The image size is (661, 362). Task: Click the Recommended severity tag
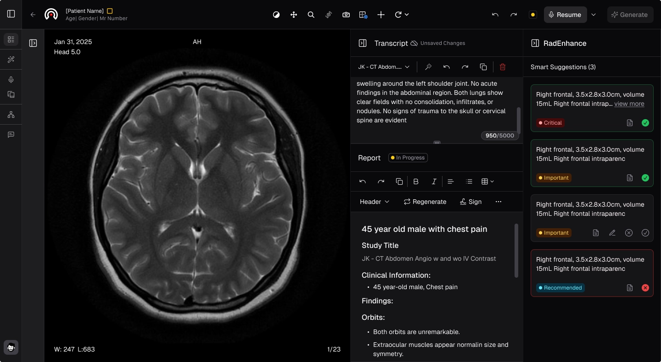[x=560, y=288]
